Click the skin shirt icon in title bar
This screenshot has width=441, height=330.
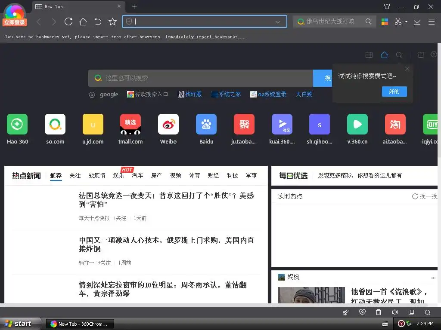point(387,6)
